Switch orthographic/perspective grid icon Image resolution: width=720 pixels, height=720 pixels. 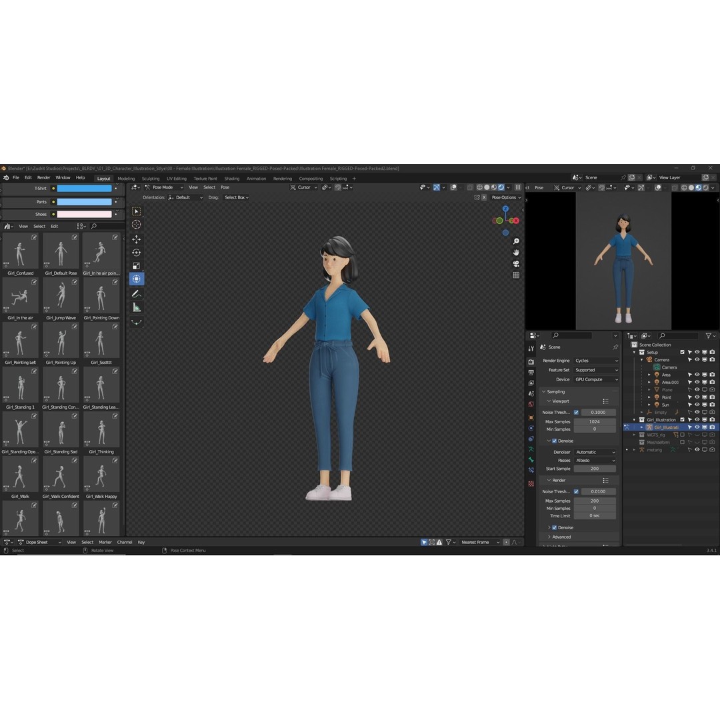point(516,275)
